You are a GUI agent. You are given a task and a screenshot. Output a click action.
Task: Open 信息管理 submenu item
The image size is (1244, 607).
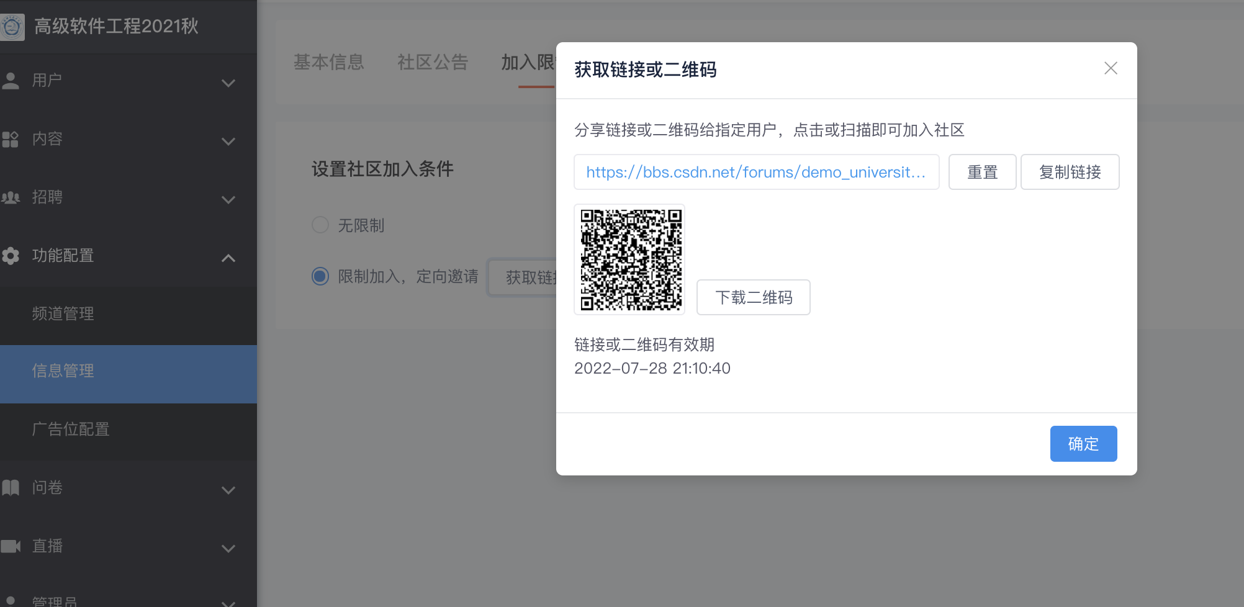coord(128,374)
